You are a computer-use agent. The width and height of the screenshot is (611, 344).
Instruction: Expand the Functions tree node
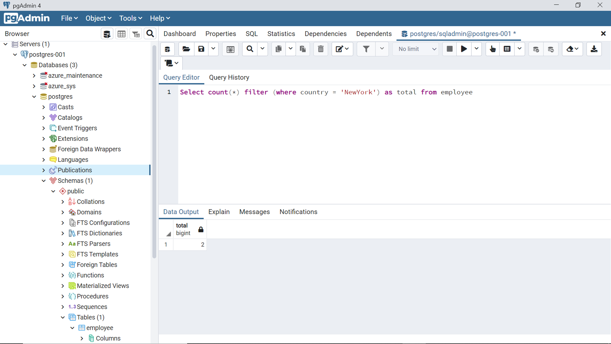[x=63, y=275]
